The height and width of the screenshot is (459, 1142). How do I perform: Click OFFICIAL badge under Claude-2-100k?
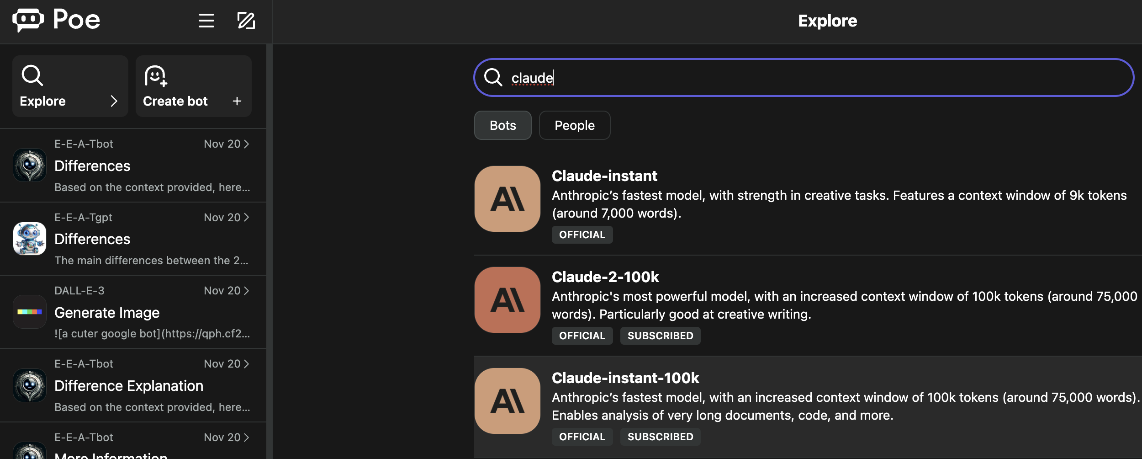(x=582, y=336)
